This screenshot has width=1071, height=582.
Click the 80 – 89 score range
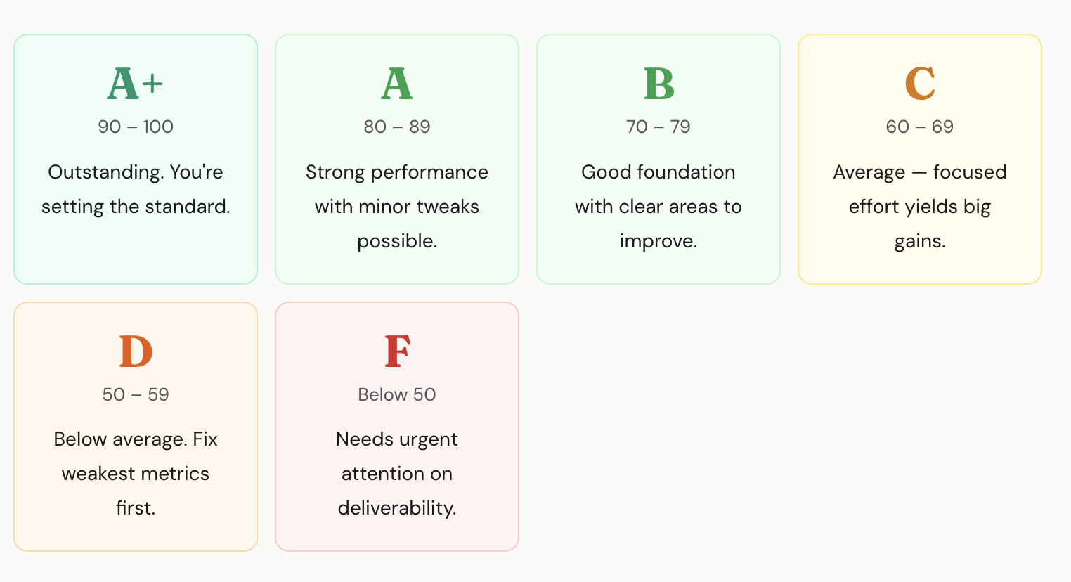point(397,127)
